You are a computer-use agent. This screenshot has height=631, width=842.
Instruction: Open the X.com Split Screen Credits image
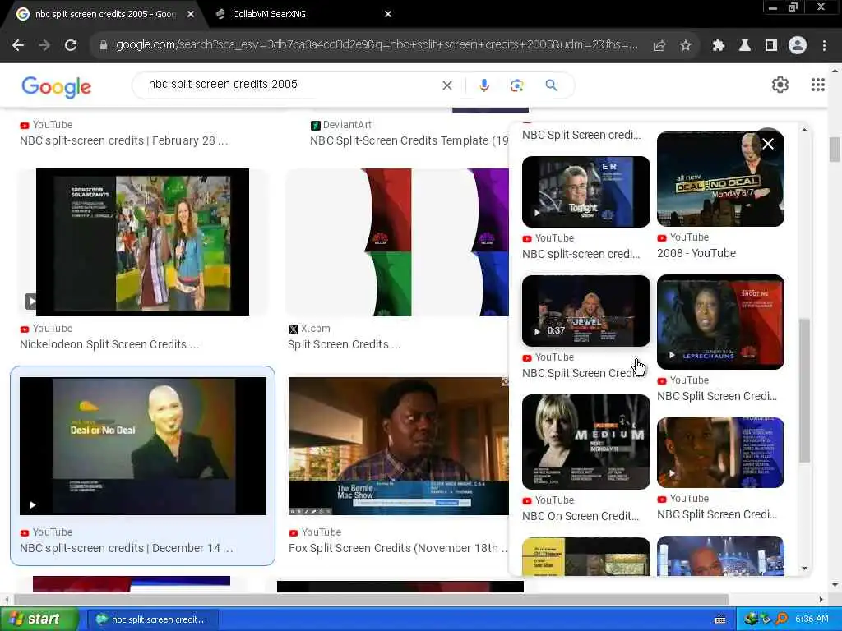coord(398,242)
